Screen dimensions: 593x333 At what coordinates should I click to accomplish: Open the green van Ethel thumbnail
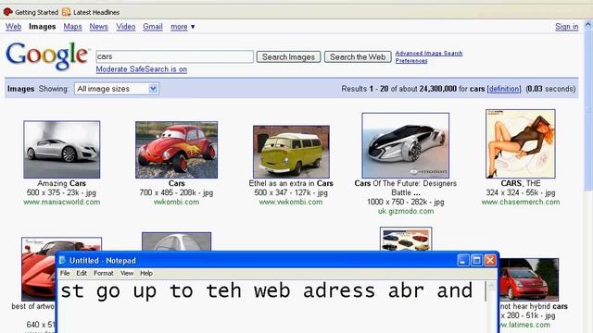click(x=291, y=152)
